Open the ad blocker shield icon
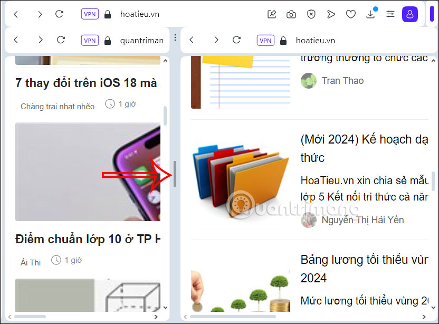Image resolution: width=439 pixels, height=324 pixels. (311, 14)
